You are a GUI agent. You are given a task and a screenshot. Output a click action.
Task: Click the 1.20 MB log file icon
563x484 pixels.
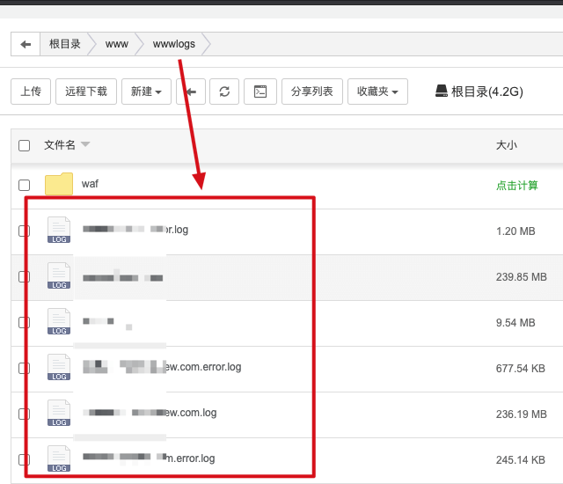[x=59, y=231]
